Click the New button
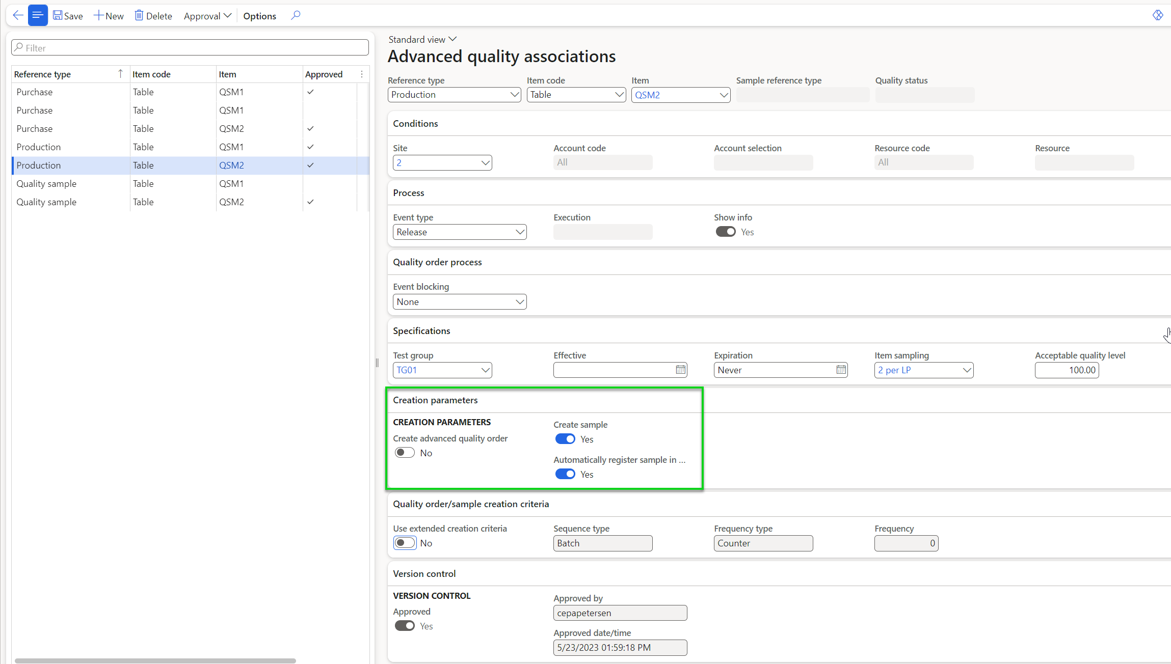The image size is (1171, 664). point(109,16)
